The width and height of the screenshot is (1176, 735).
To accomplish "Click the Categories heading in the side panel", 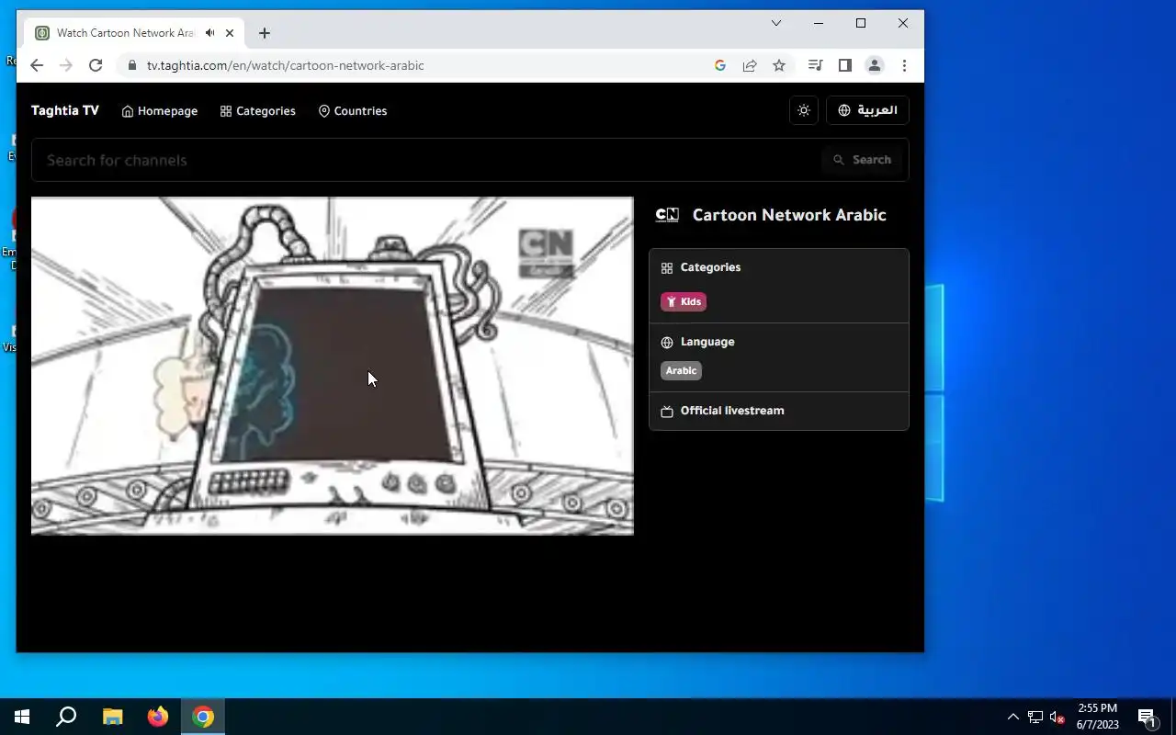I will tap(710, 267).
